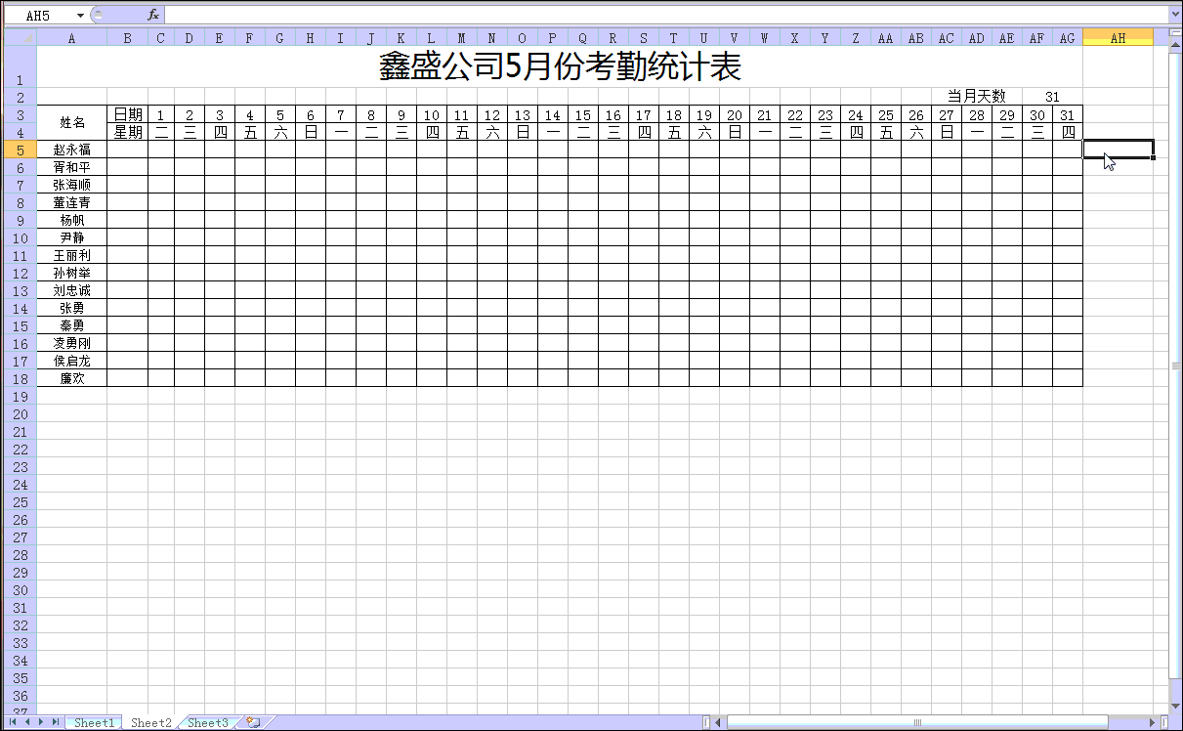
Task: Click date cell 27 in row 3
Action: 947,114
